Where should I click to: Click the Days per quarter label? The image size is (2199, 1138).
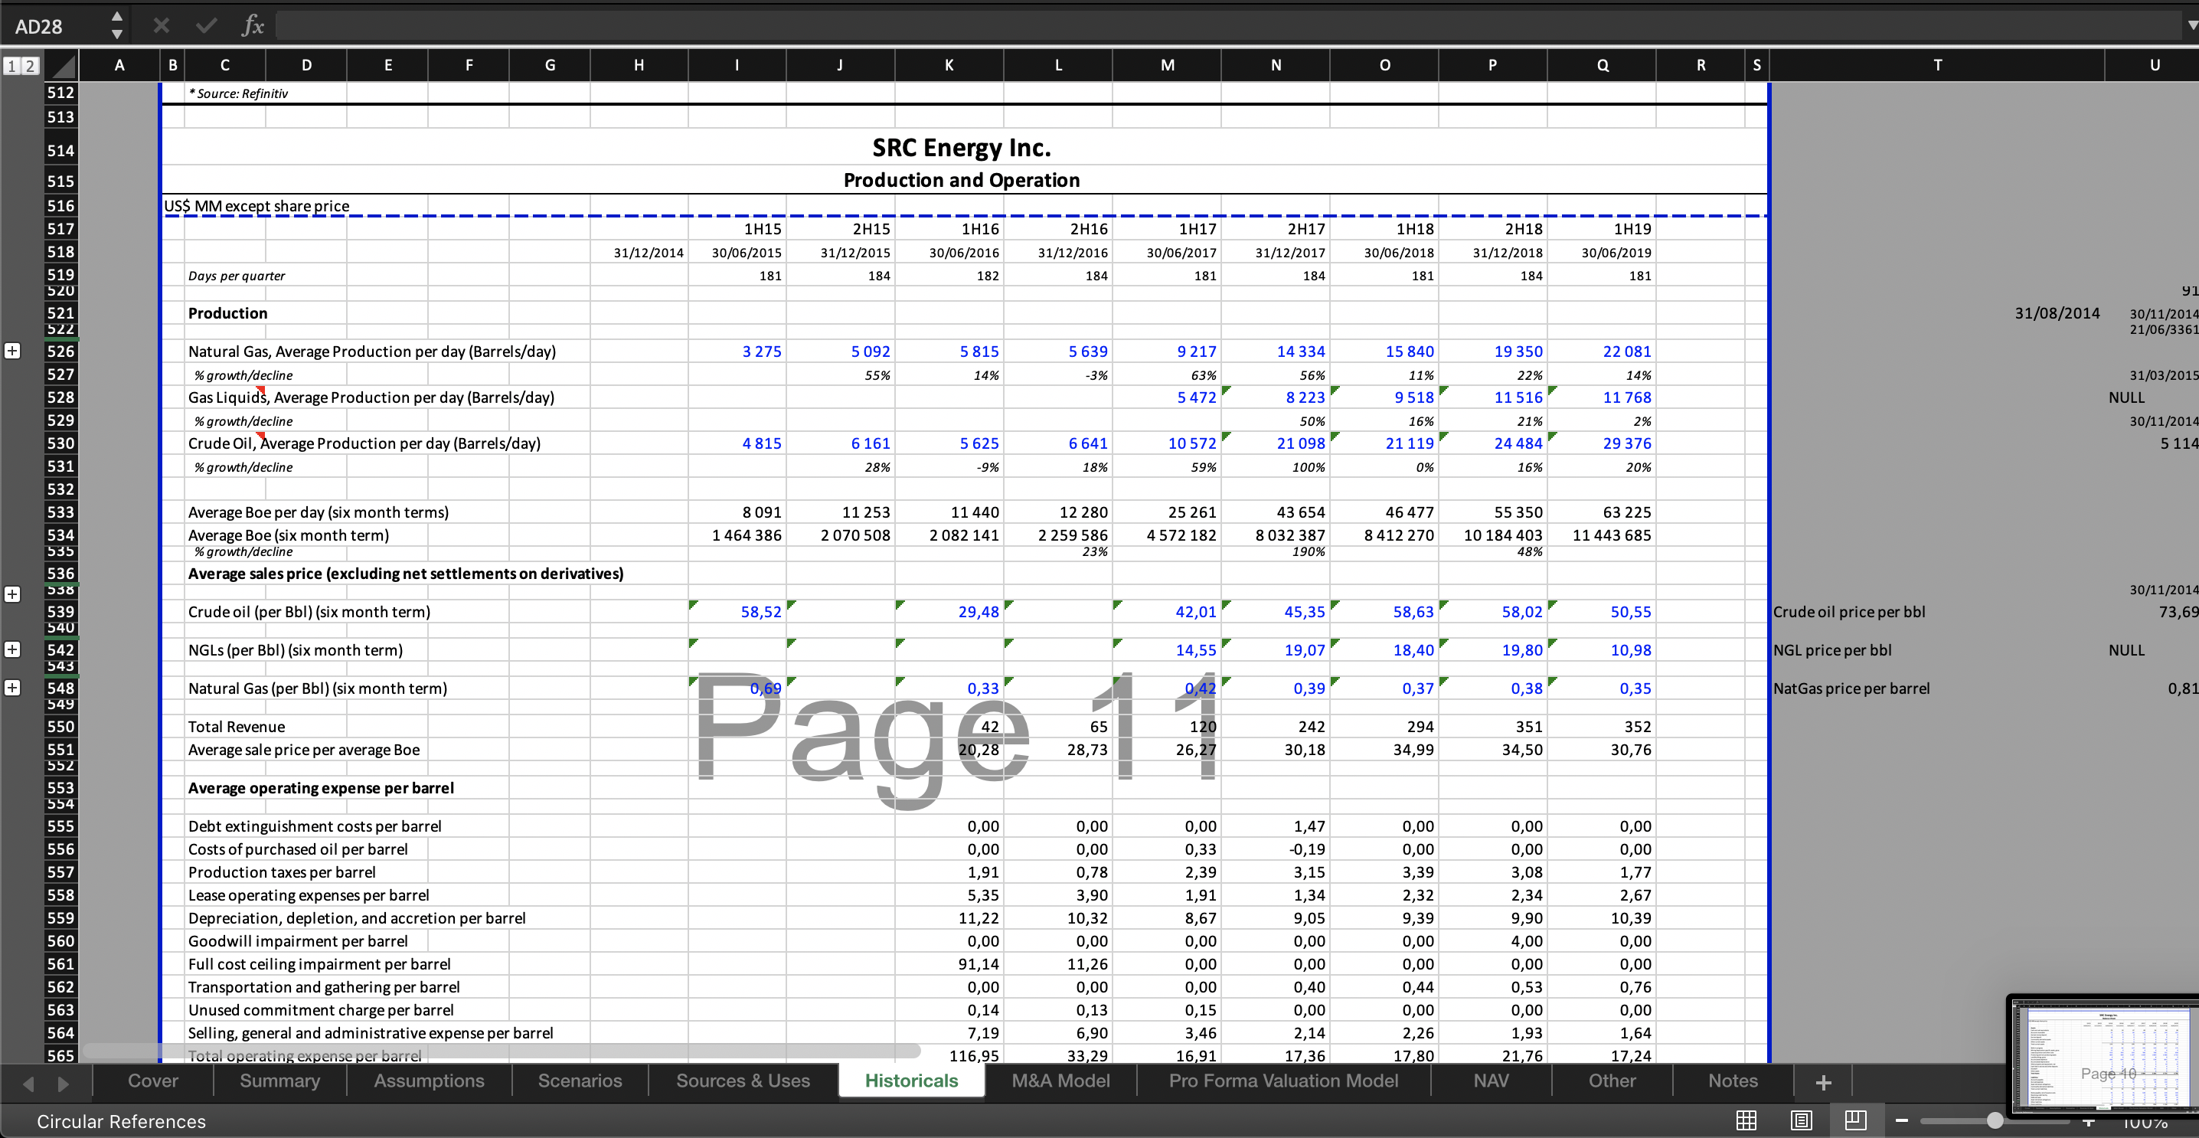click(x=237, y=276)
